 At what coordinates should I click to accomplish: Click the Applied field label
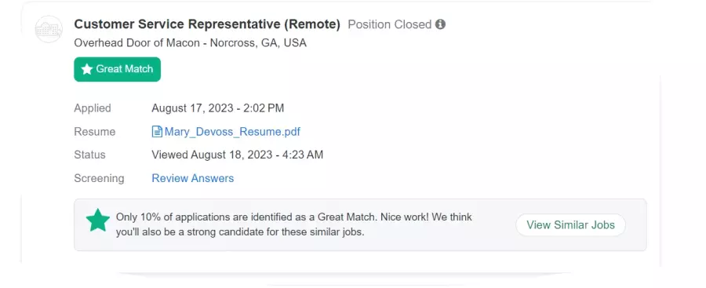[x=93, y=108]
